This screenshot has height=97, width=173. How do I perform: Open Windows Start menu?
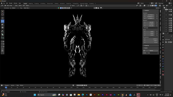click(35, 95)
